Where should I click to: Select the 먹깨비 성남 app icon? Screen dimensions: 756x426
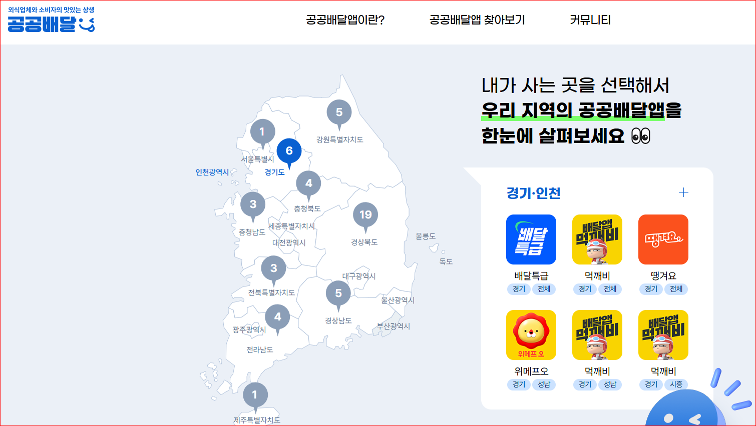click(597, 334)
